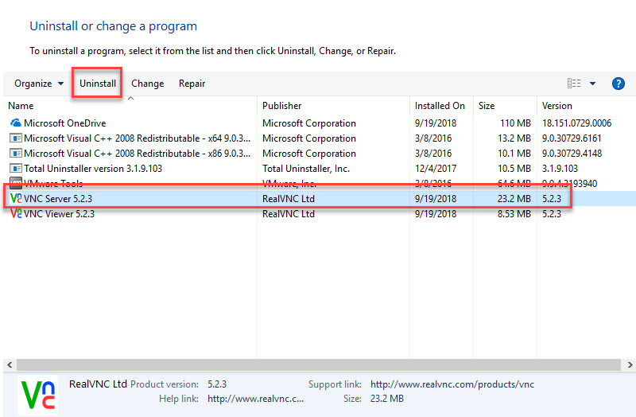The height and width of the screenshot is (417, 636).
Task: Click the left arrow of horizontal scrollbar
Action: [10, 364]
